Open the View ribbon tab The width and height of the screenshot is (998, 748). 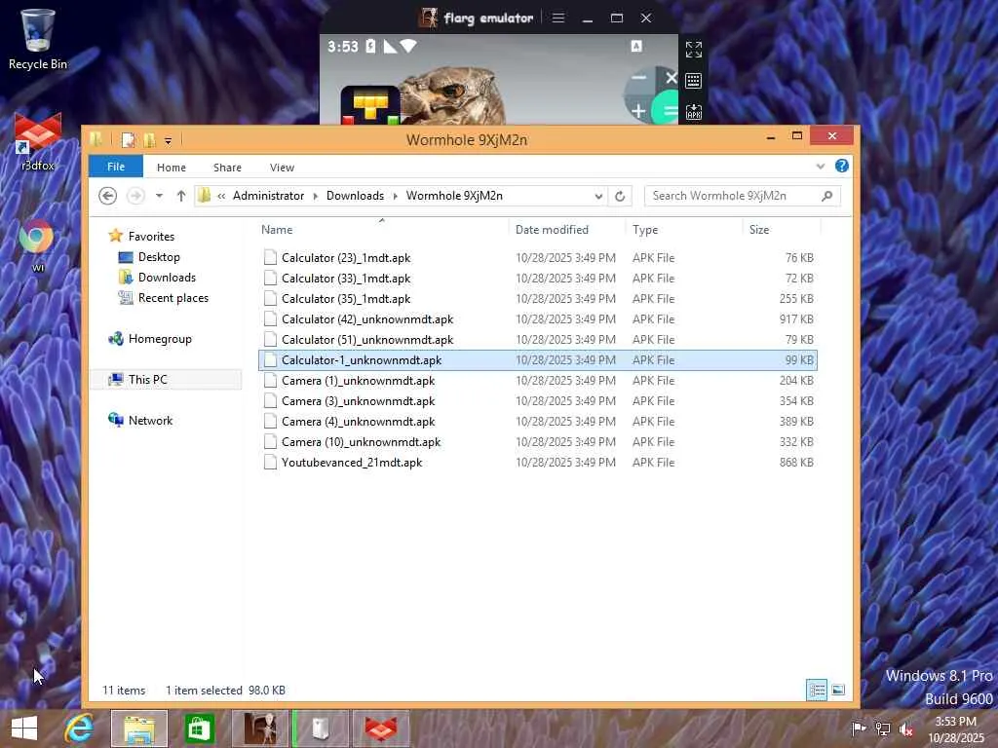(x=282, y=168)
